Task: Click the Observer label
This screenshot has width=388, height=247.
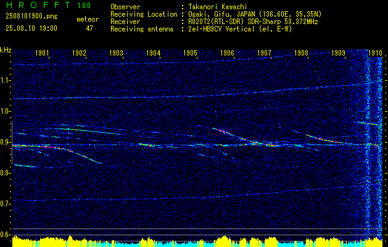Action: coord(125,7)
